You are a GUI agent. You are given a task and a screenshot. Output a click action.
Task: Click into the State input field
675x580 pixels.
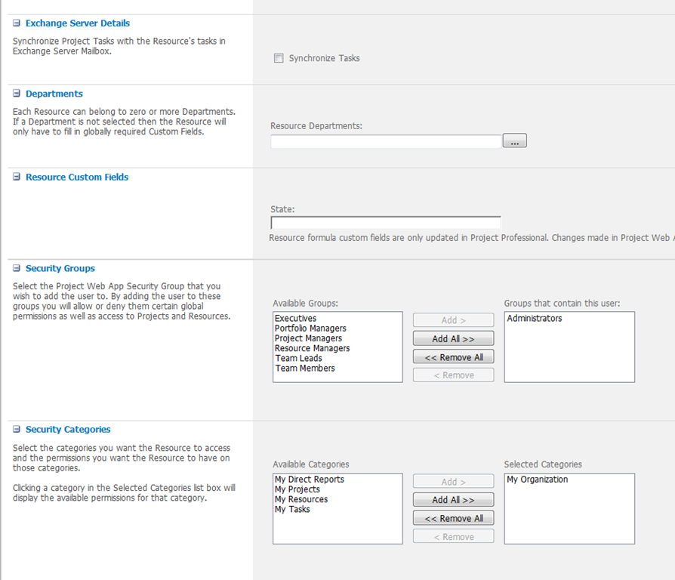click(386, 223)
